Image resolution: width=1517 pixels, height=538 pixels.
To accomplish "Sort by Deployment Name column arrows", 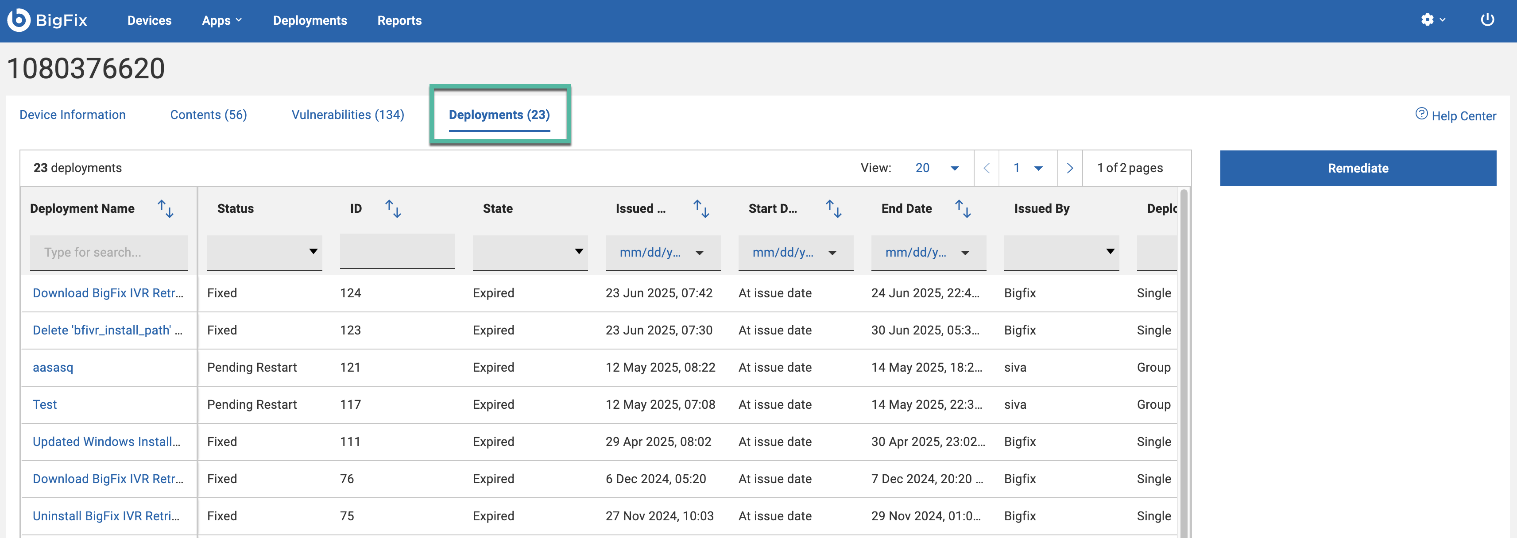I will 166,208.
